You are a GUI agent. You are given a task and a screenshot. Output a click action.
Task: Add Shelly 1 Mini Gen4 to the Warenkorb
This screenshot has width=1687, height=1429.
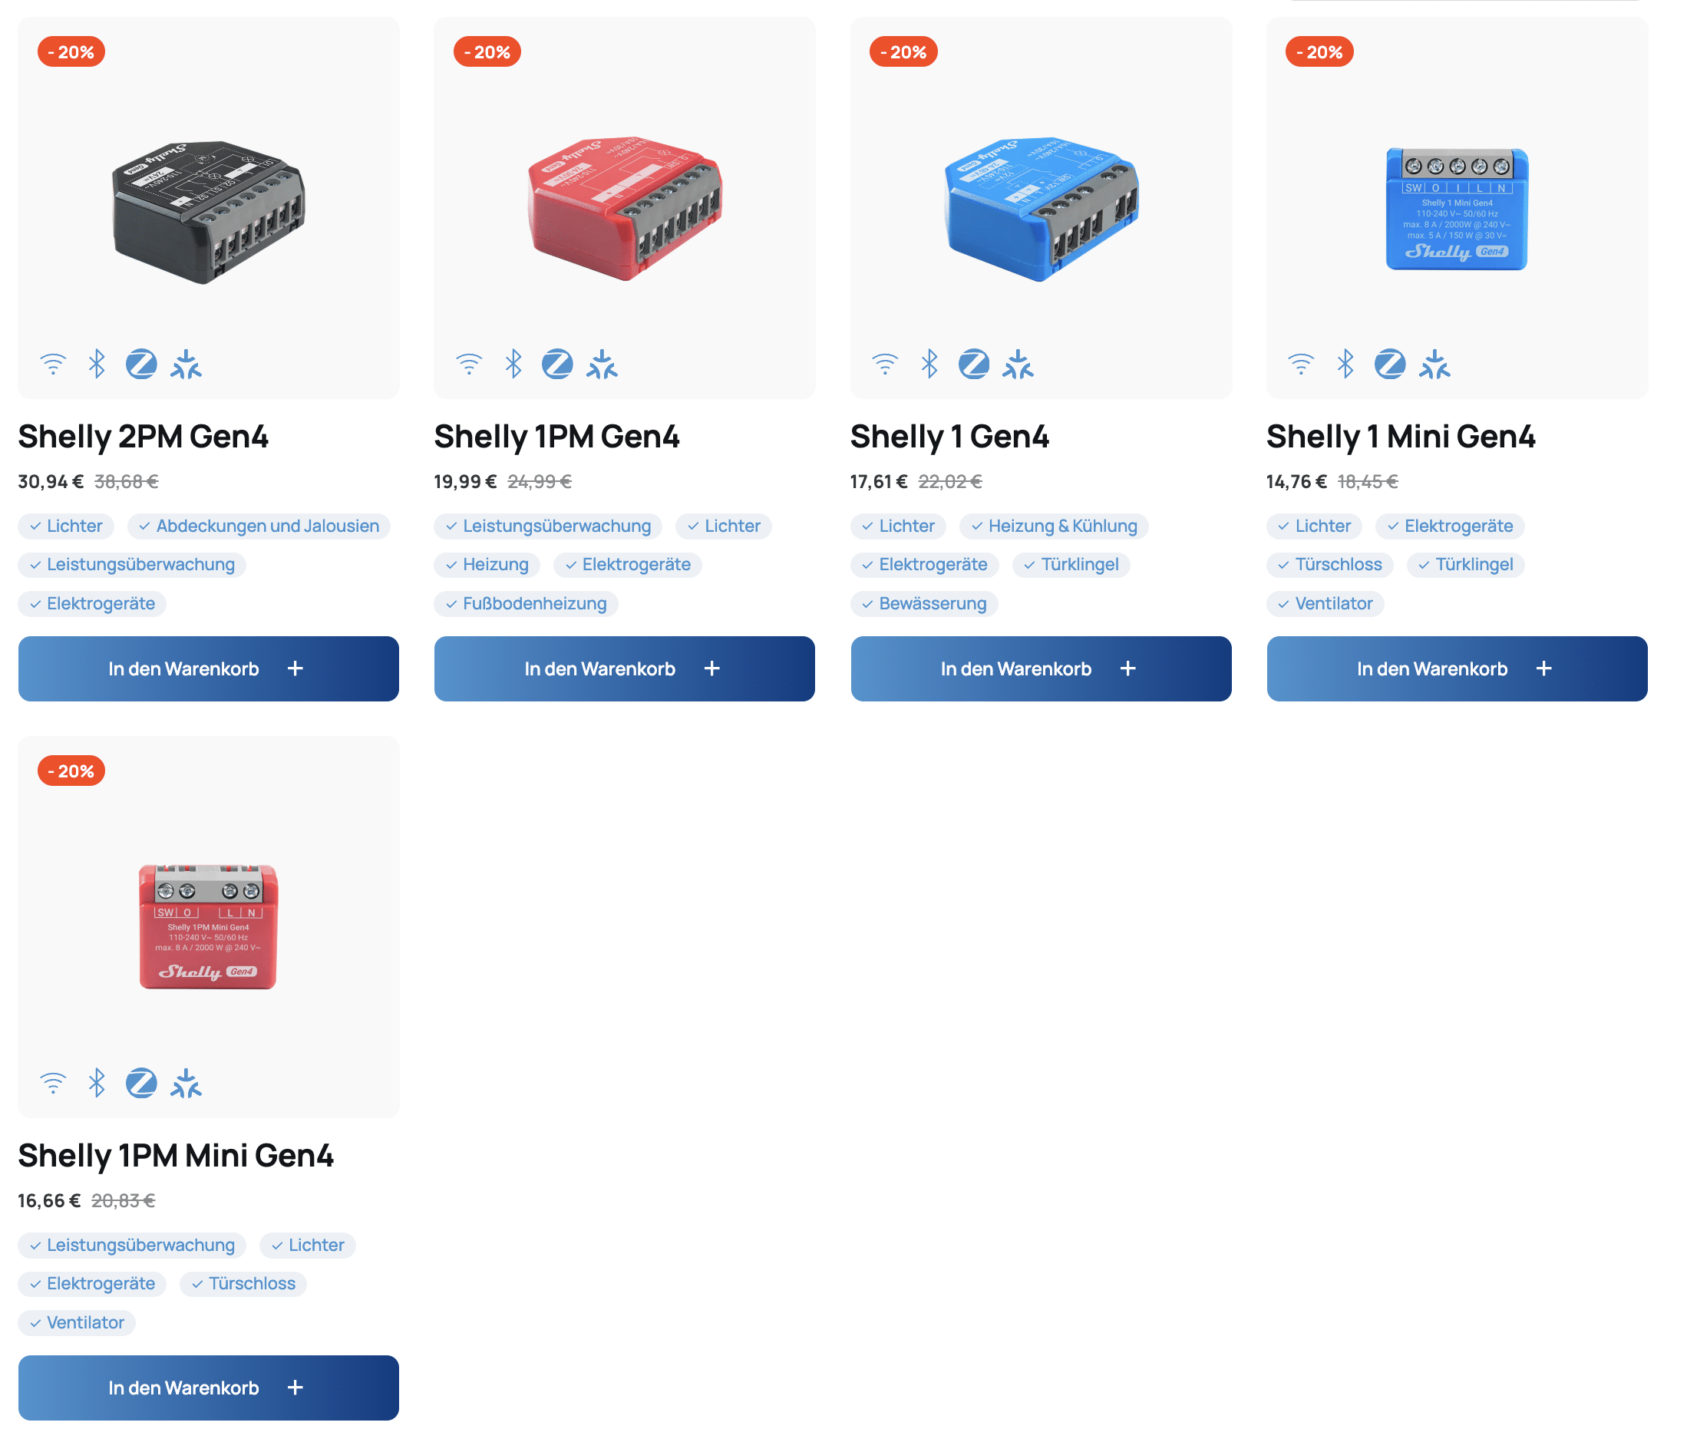point(1457,668)
